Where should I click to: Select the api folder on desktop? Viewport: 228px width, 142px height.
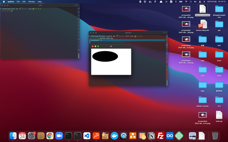pyautogui.click(x=219, y=25)
